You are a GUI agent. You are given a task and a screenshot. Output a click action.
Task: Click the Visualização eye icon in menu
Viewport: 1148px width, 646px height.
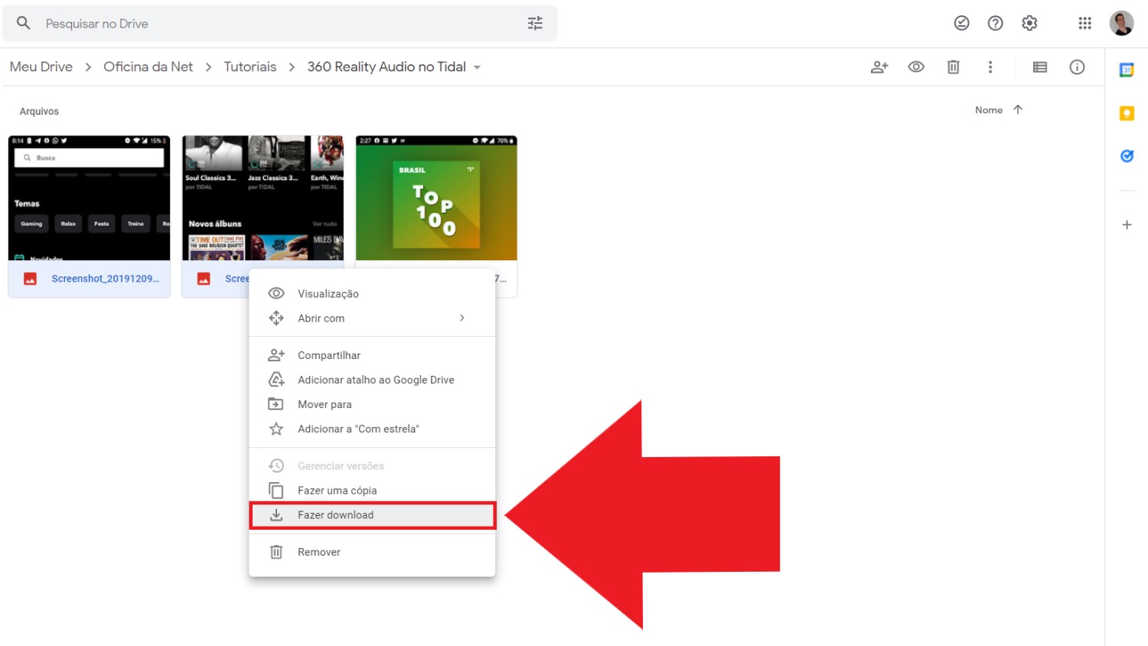[x=276, y=293]
